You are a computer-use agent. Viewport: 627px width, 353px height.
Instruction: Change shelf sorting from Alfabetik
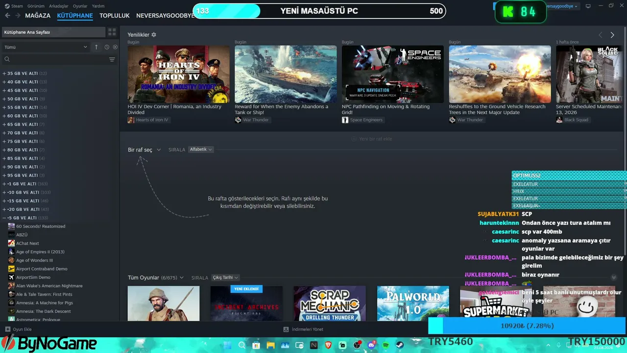[x=201, y=150]
